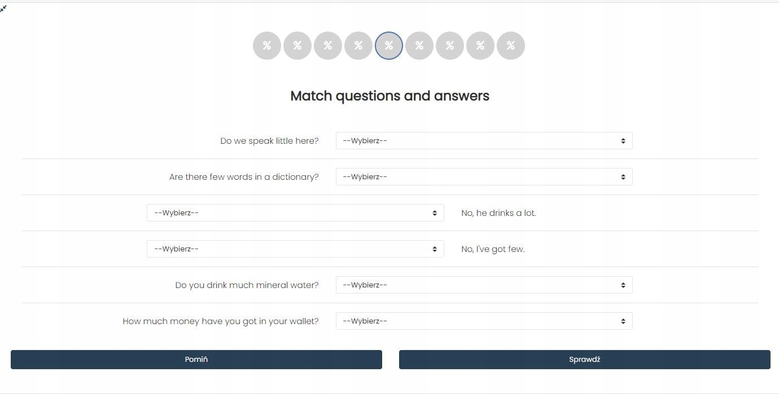
Task: Click the first percent progress circle
Action: coord(267,46)
